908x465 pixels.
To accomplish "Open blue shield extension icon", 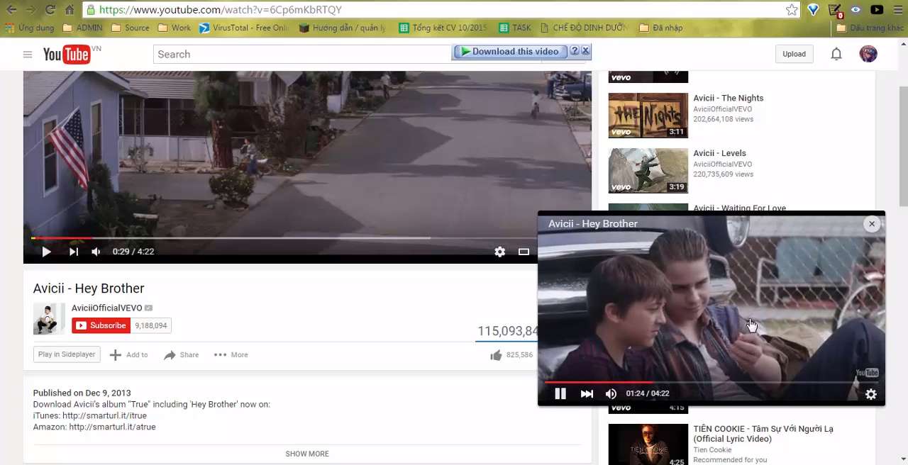I will [x=813, y=9].
